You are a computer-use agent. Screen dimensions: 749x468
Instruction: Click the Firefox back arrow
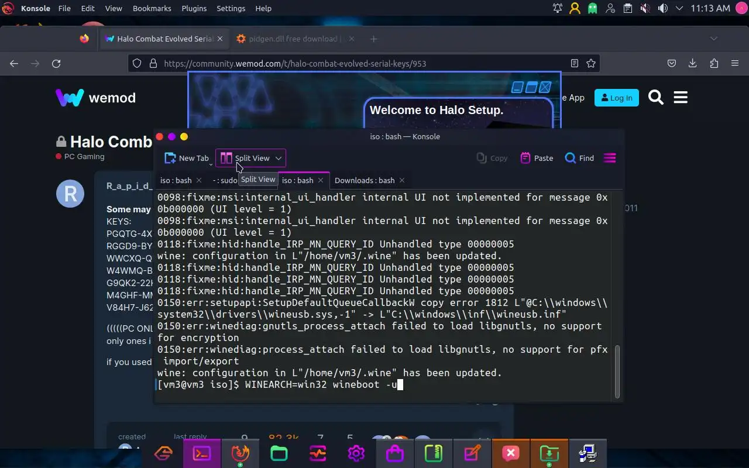pyautogui.click(x=14, y=63)
